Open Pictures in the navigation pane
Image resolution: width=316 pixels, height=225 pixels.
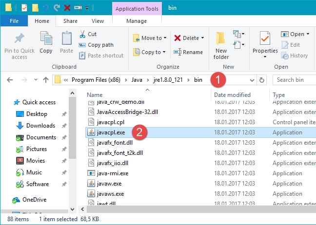point(31,149)
